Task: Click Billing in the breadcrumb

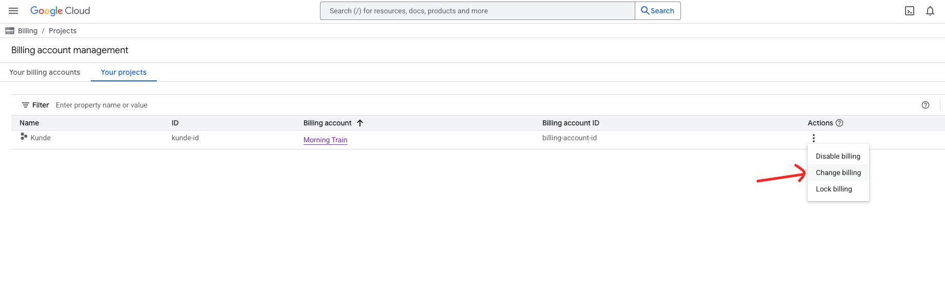Action: pos(28,31)
